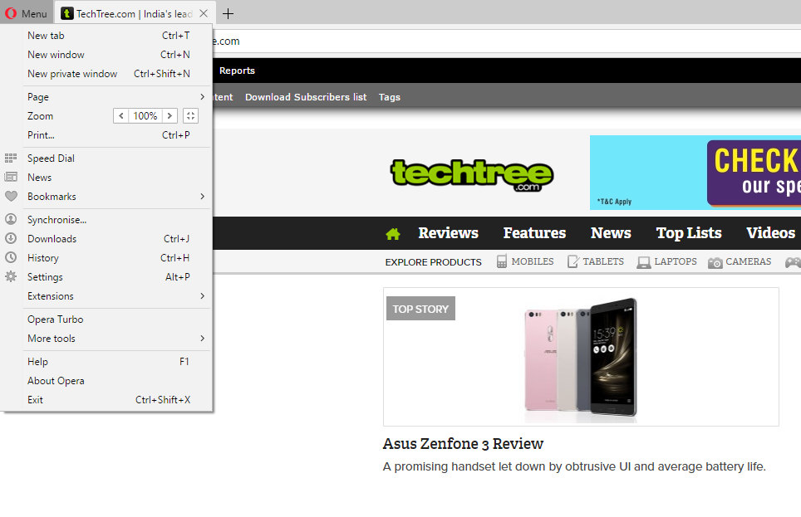Click the TechTree tab favicon
801x517 pixels.
click(x=67, y=14)
